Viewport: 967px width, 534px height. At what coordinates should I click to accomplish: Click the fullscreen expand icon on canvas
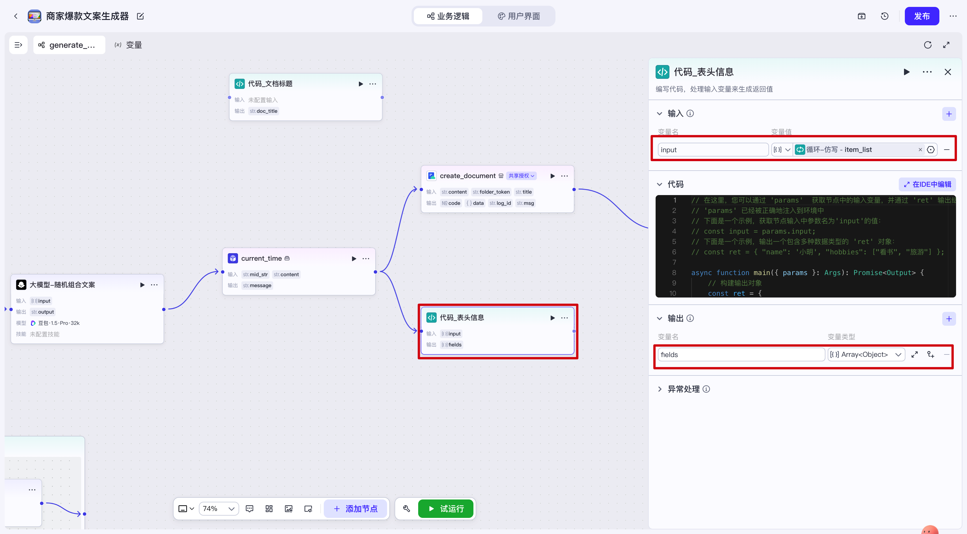pos(946,45)
